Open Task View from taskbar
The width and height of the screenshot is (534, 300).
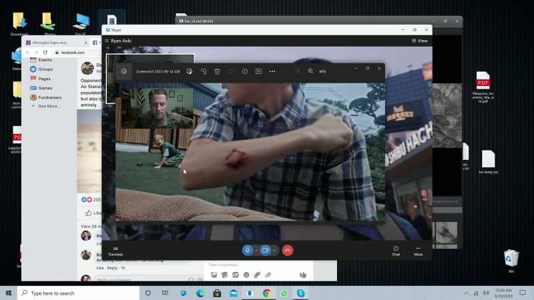coord(165,293)
